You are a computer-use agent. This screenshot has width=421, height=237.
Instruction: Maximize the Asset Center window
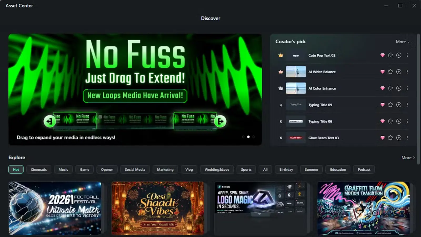[400, 6]
